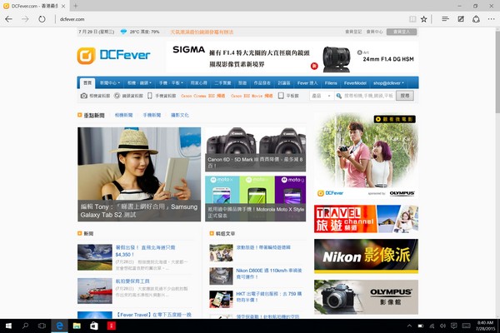Open FeverModel in the nav bar
This screenshot has height=333, width=500.
(x=355, y=83)
